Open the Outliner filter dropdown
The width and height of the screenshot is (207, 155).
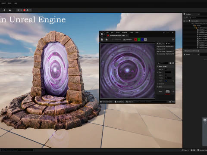coord(186,18)
